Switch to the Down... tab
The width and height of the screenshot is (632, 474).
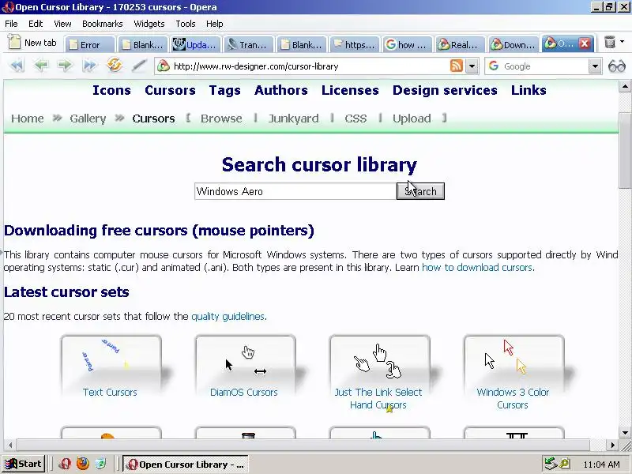pyautogui.click(x=513, y=44)
